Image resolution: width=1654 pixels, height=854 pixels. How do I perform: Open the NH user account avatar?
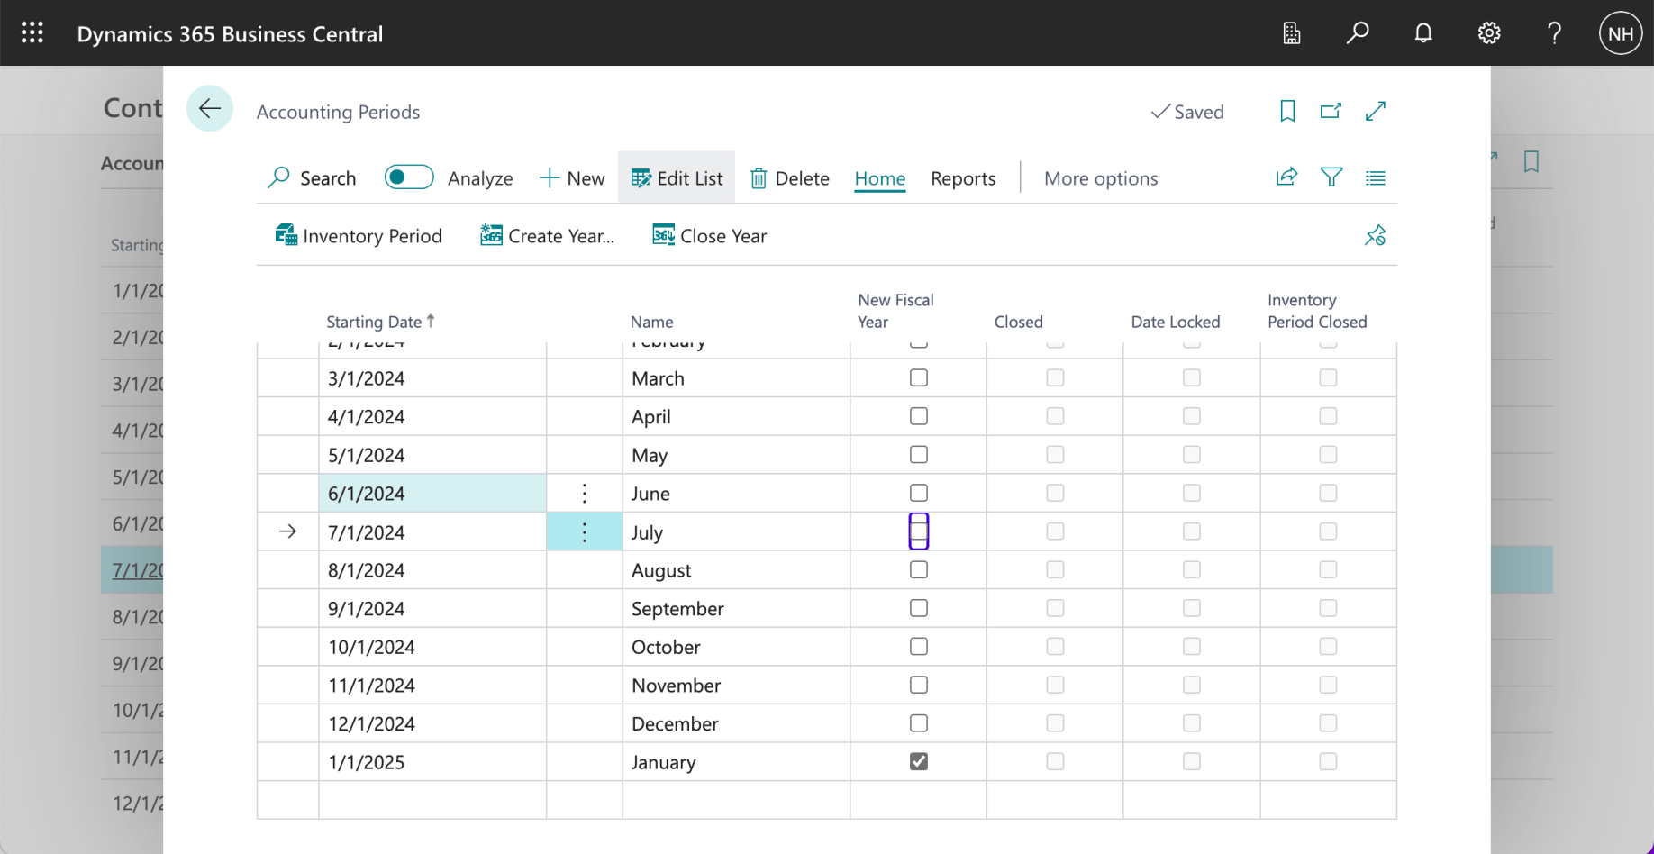click(1621, 33)
